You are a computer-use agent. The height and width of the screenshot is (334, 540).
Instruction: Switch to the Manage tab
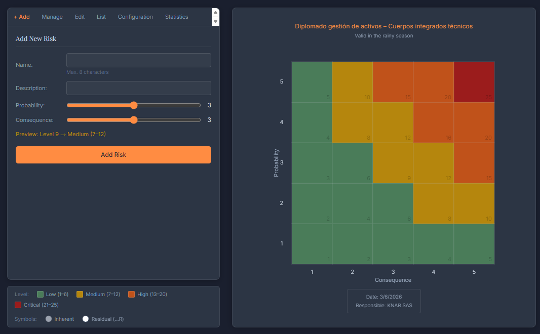(52, 17)
